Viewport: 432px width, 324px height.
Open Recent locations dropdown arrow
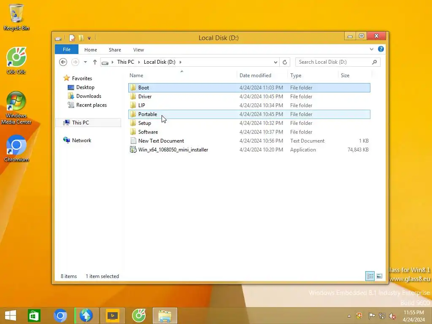click(85, 62)
